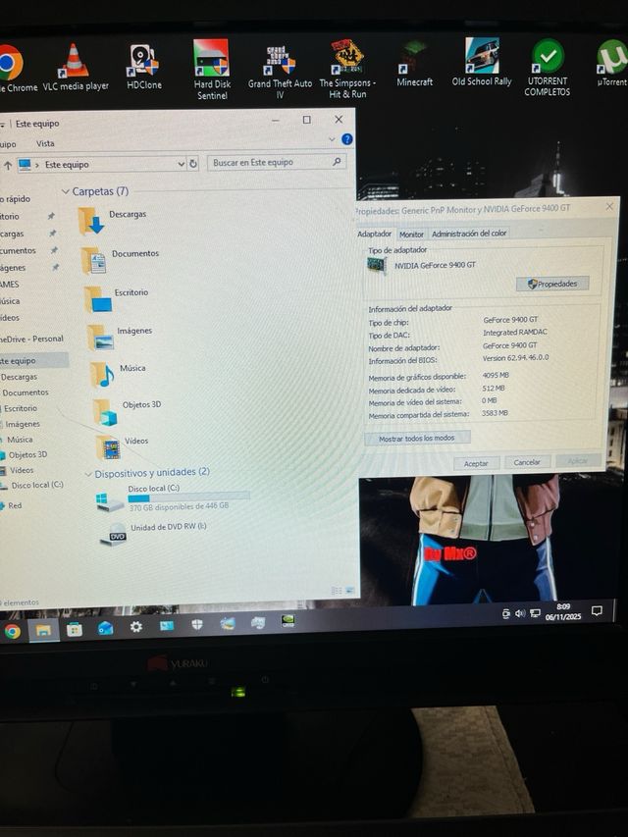The width and height of the screenshot is (628, 837).
Task: Switch to Administración del color tab
Action: (469, 234)
